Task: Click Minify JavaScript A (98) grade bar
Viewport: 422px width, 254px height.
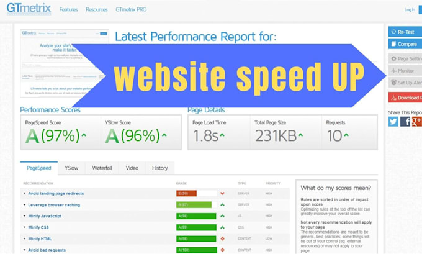Action: pos(196,216)
